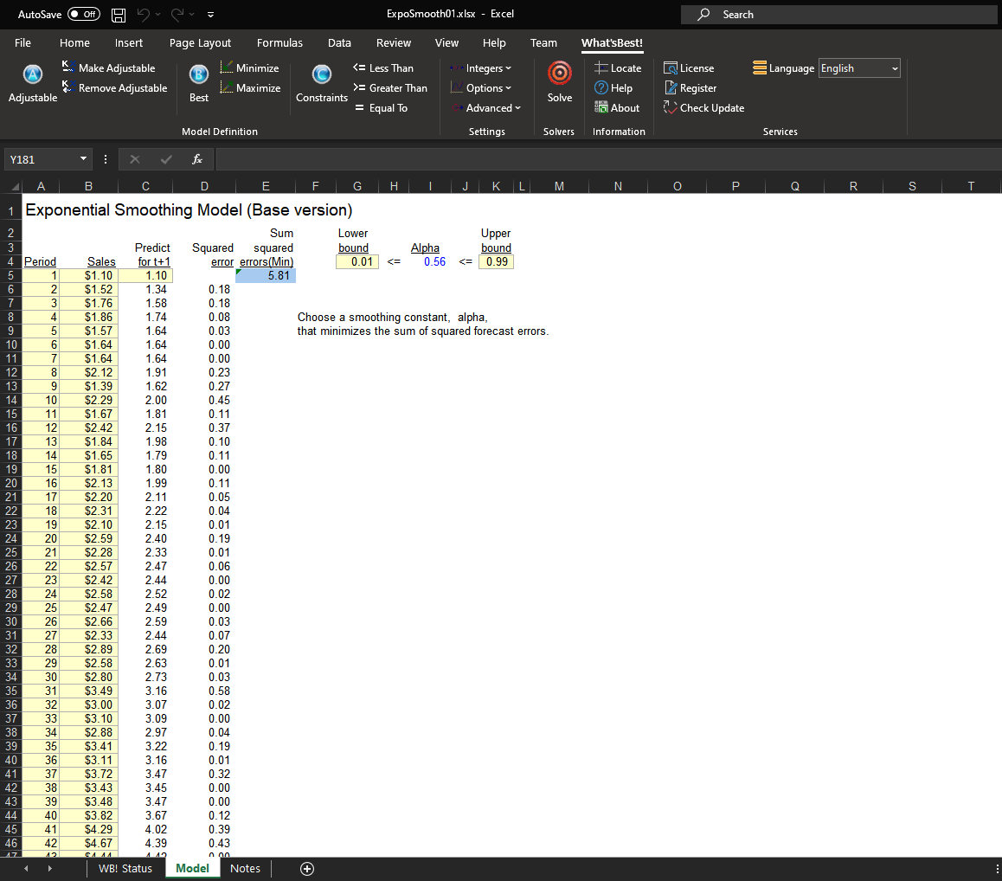Image resolution: width=1002 pixels, height=881 pixels.
Task: Add a Less Than constraint
Action: [x=382, y=68]
